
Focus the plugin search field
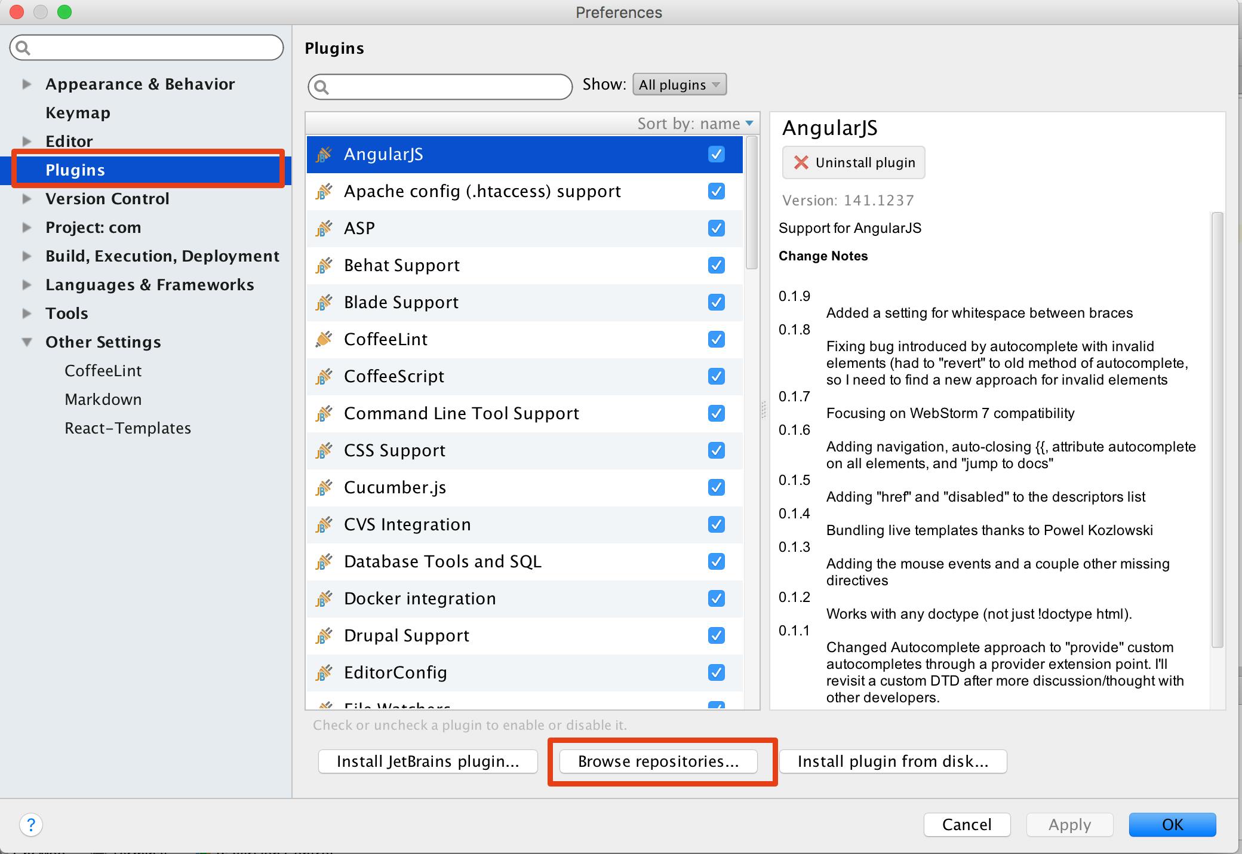[441, 87]
